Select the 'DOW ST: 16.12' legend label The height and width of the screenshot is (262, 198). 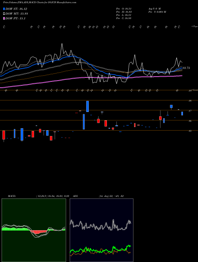(16, 9)
